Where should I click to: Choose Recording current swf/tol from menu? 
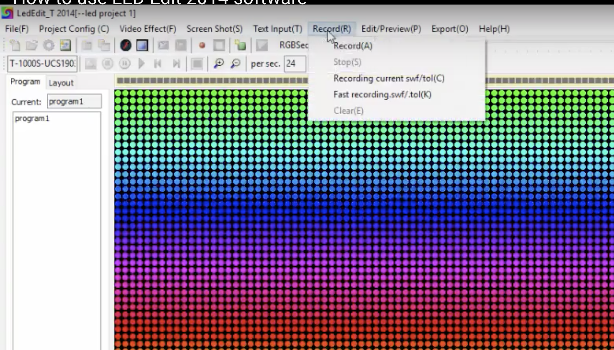click(x=388, y=78)
